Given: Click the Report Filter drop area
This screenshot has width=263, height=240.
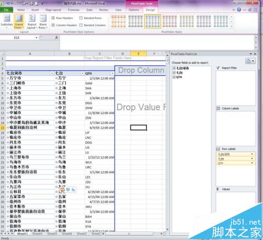Looking at the screenshot, I should point(236,88).
